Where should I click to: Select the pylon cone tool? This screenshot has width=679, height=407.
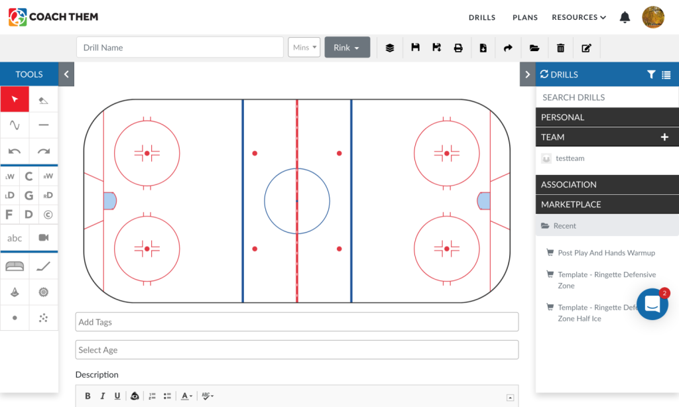[x=15, y=292]
